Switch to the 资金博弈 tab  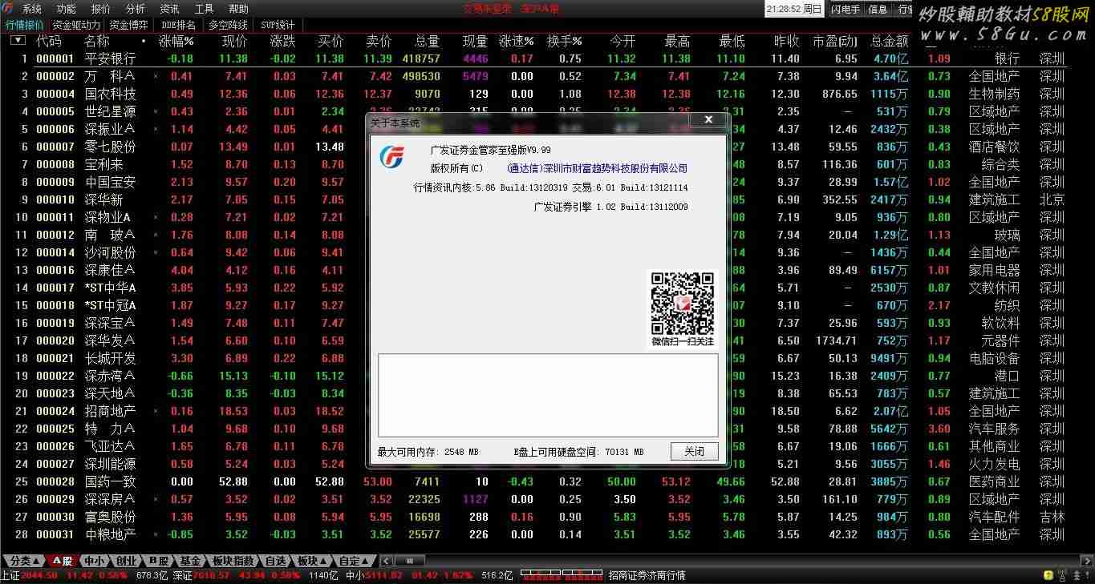[x=129, y=25]
